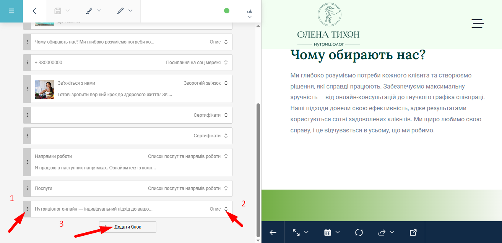
Task: Open the uk language selector
Action: (x=250, y=14)
